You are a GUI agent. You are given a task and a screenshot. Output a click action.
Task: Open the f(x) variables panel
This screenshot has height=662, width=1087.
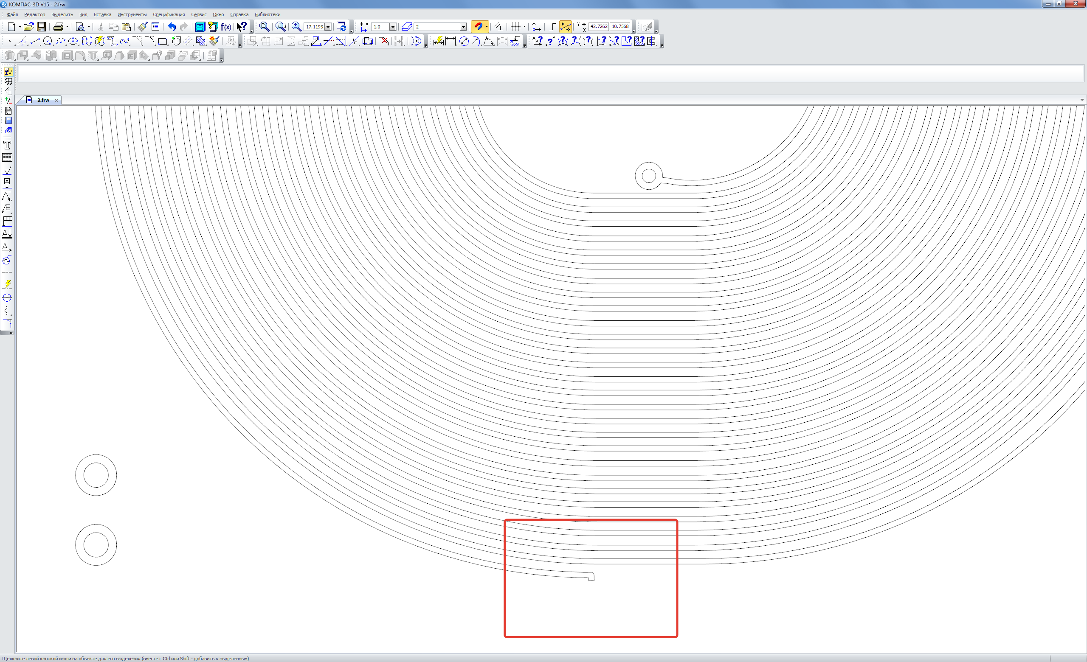click(x=226, y=27)
